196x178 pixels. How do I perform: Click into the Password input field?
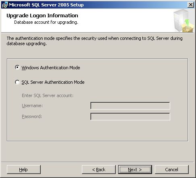[x=130, y=116]
